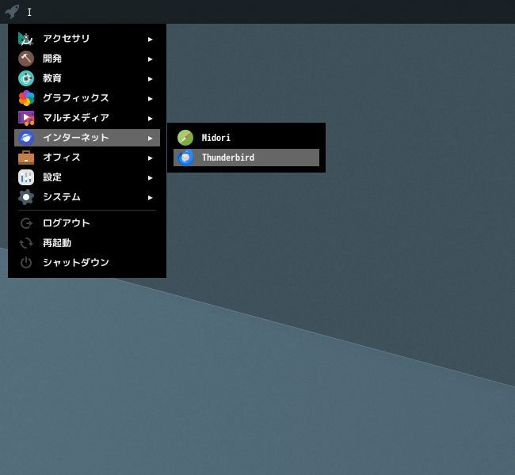The height and width of the screenshot is (475, 515).
Task: Click the アクセサリ category icon
Action: tap(26, 39)
